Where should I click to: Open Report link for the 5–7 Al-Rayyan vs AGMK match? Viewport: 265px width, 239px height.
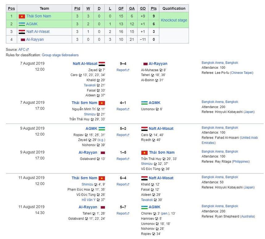(121, 213)
